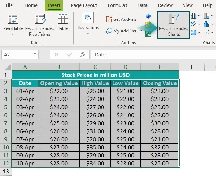Launch the Visio Data Visualizer add-in
The width and height of the screenshot is (216, 176).
tap(148, 16)
